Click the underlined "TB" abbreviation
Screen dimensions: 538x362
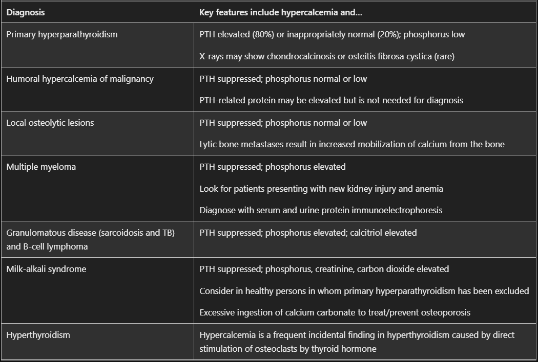point(168,233)
